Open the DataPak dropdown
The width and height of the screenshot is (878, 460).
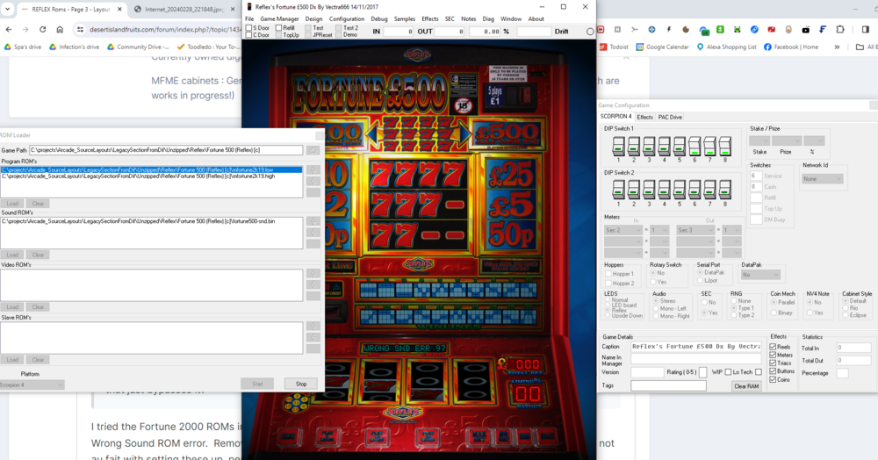pos(759,275)
